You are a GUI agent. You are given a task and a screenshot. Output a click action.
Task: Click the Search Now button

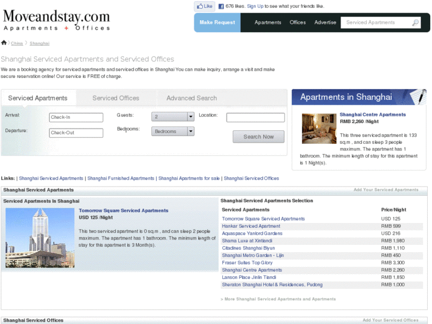coord(258,137)
